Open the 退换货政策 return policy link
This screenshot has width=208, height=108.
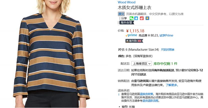tap(146, 94)
